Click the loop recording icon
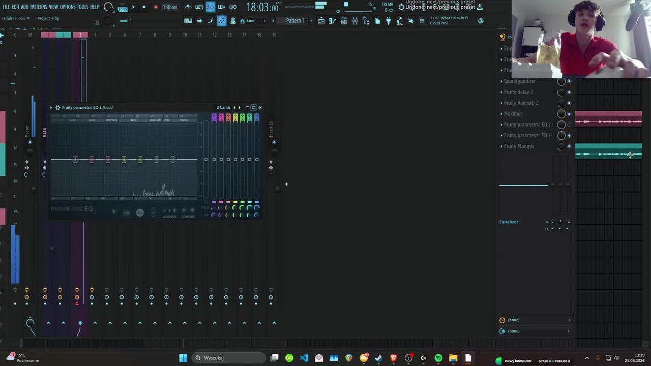The width and height of the screenshot is (651, 366). point(232,7)
